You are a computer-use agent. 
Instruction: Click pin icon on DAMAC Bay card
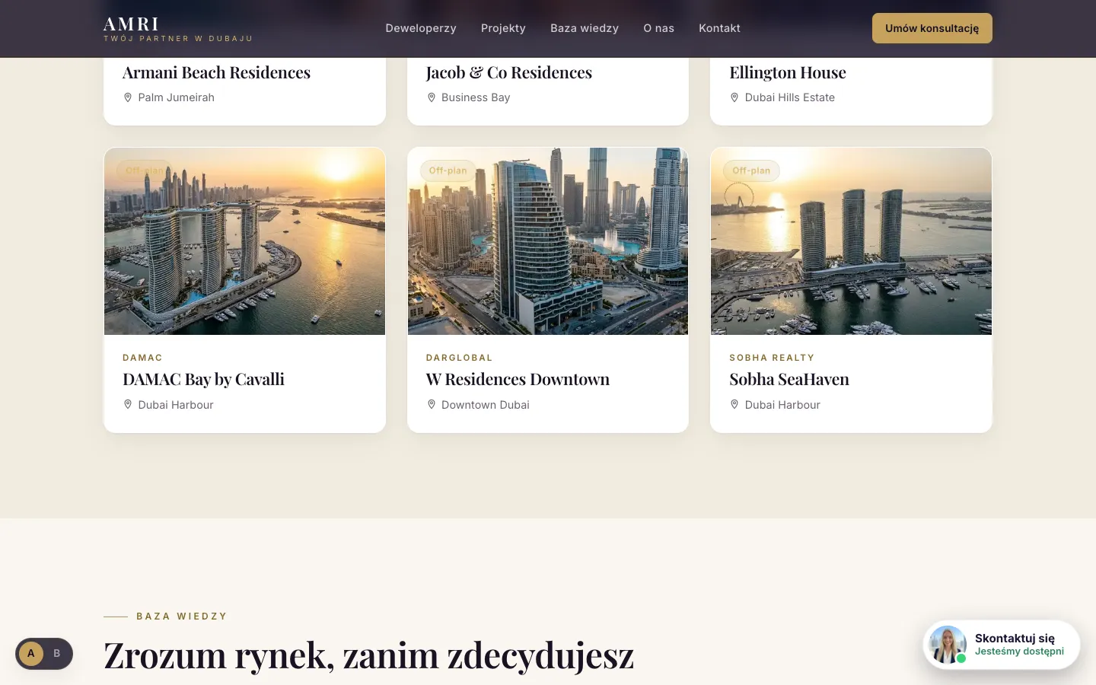tap(128, 405)
